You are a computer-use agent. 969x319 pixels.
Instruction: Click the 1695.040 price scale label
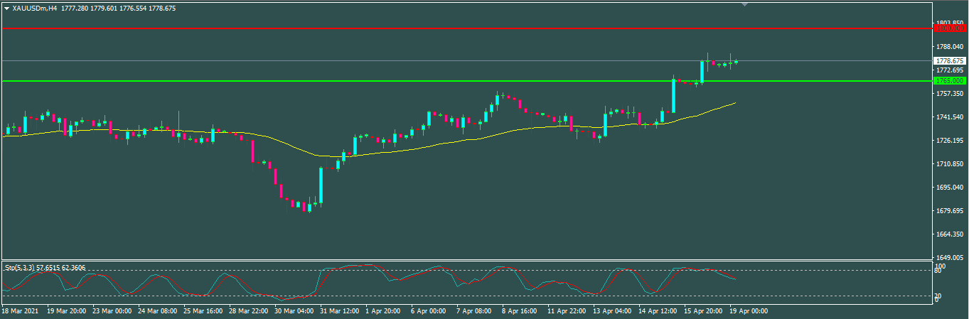[950, 188]
